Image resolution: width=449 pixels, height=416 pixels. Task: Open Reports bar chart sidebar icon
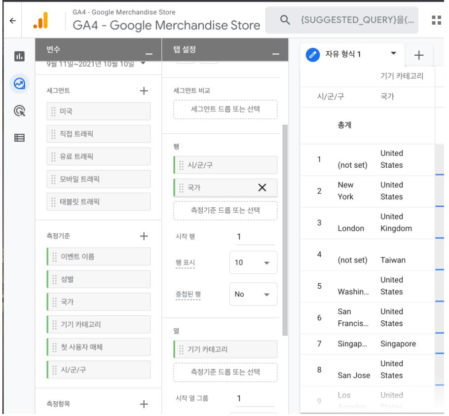click(19, 56)
